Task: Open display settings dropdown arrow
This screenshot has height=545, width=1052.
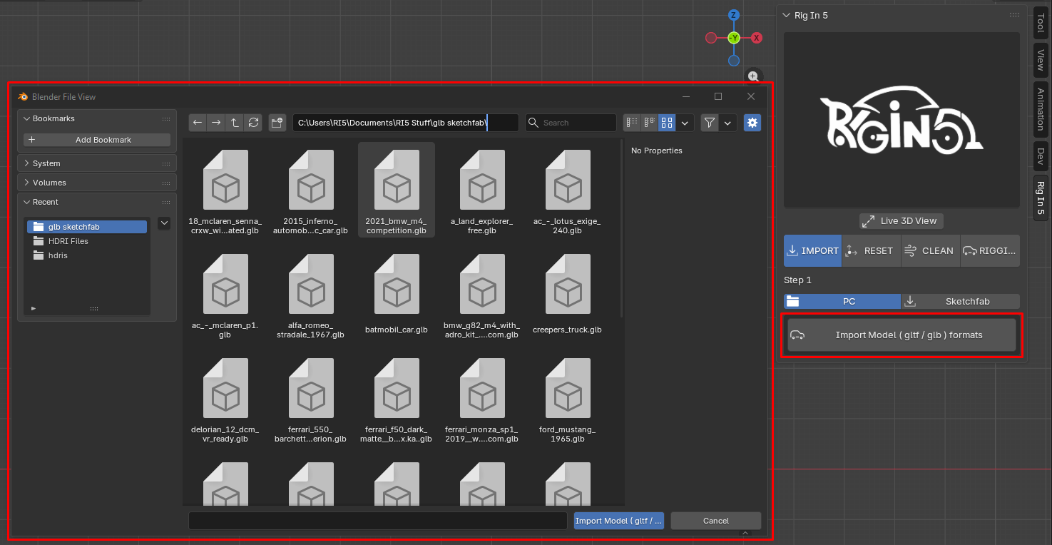Action: (685, 123)
